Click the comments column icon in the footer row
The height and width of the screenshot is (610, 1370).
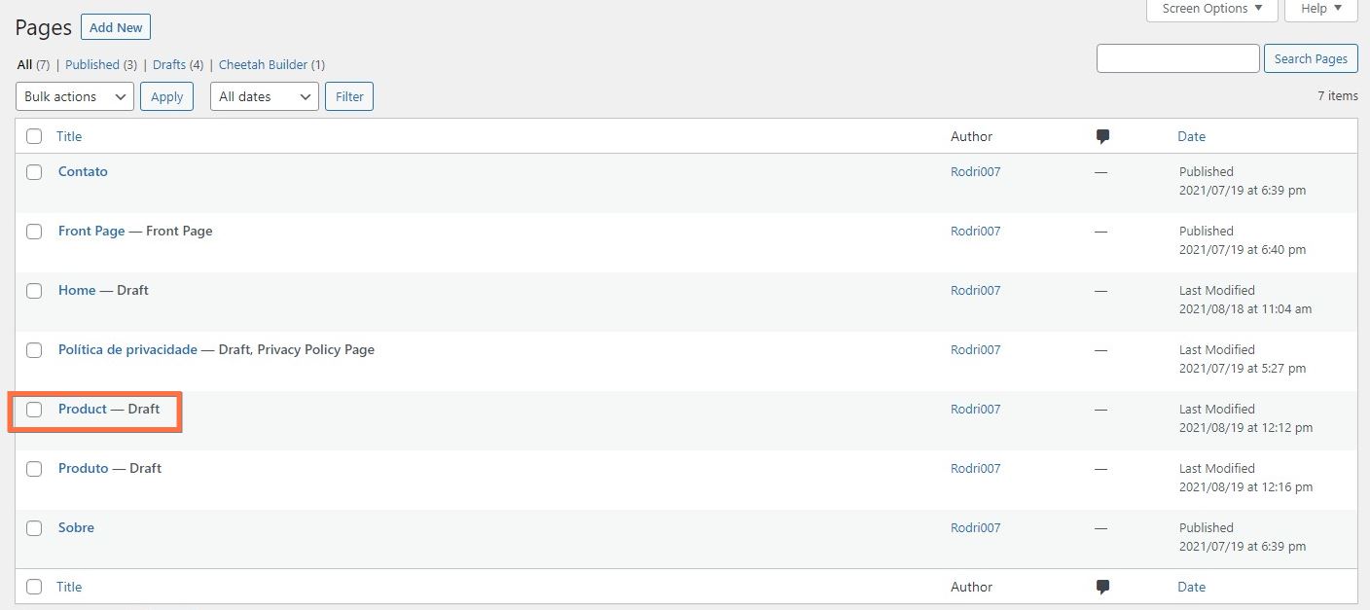[x=1101, y=587]
